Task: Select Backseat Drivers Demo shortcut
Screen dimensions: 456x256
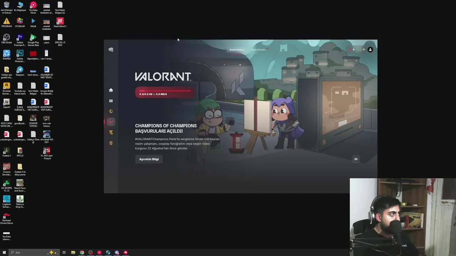Action: [6, 218]
